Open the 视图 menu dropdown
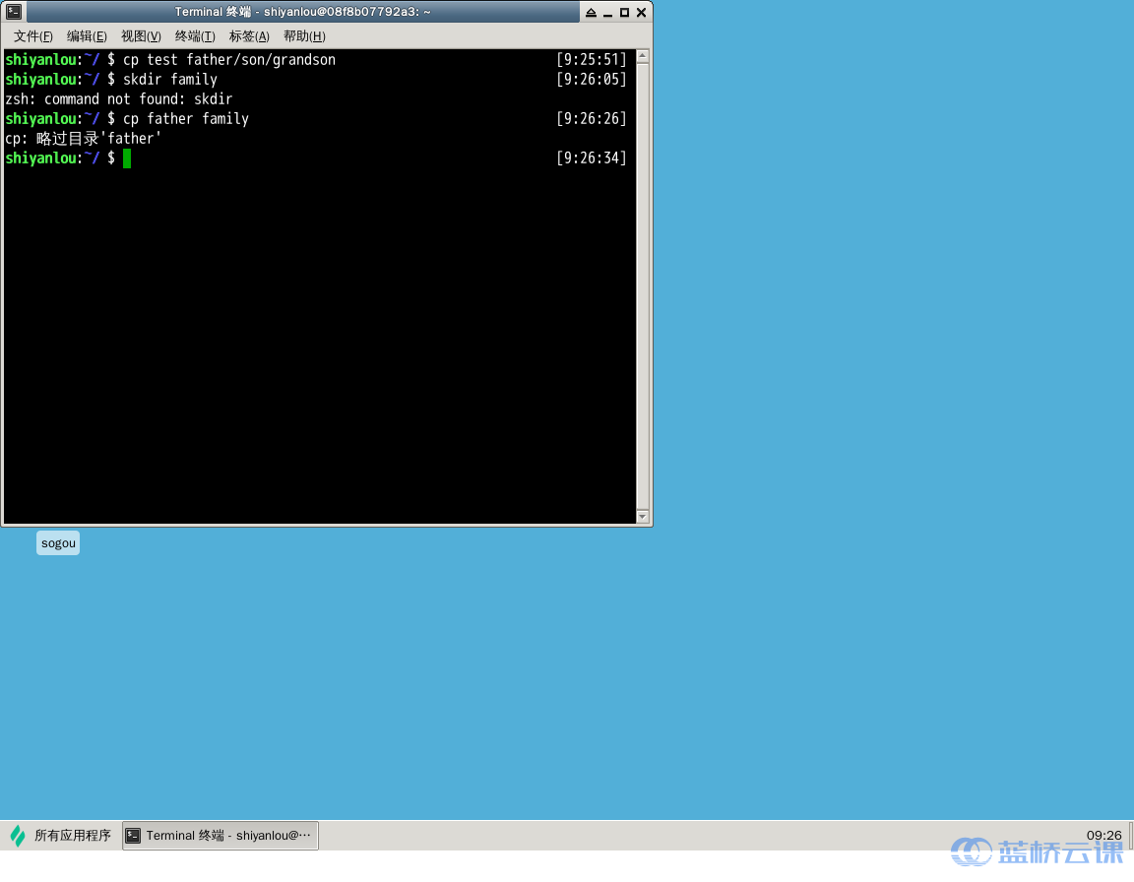1134x882 pixels. [140, 36]
